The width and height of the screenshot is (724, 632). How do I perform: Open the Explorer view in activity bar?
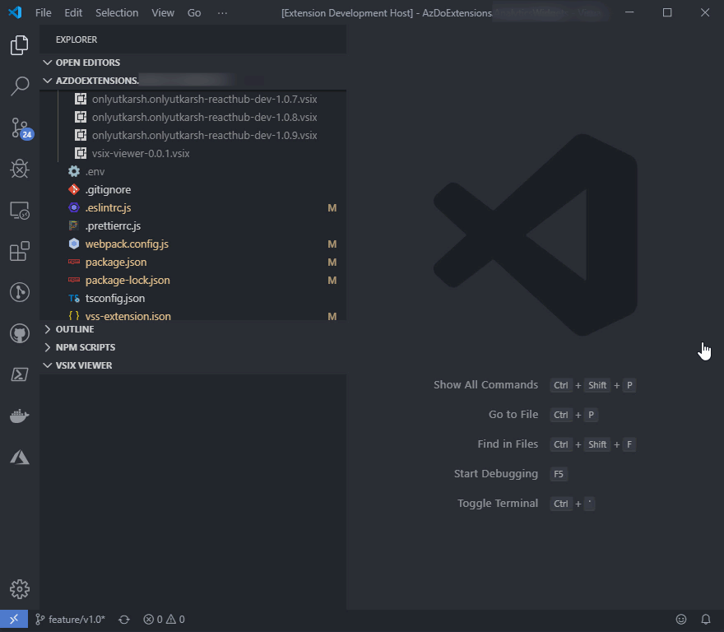click(x=20, y=44)
